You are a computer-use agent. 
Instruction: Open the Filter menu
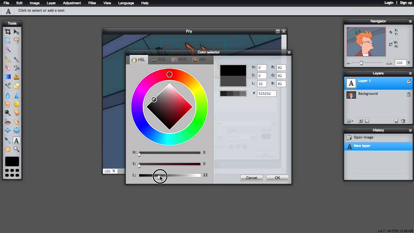[92, 3]
